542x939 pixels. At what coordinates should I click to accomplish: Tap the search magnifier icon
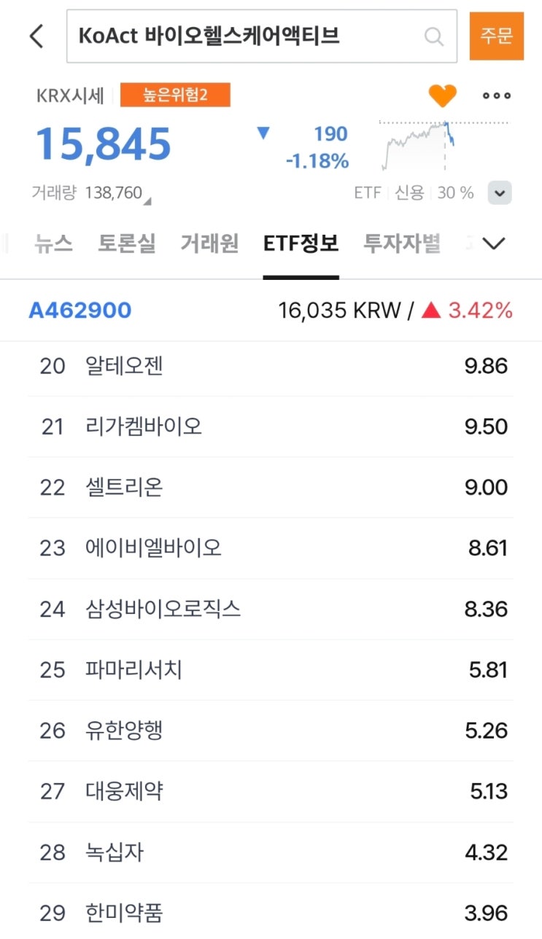coord(433,36)
